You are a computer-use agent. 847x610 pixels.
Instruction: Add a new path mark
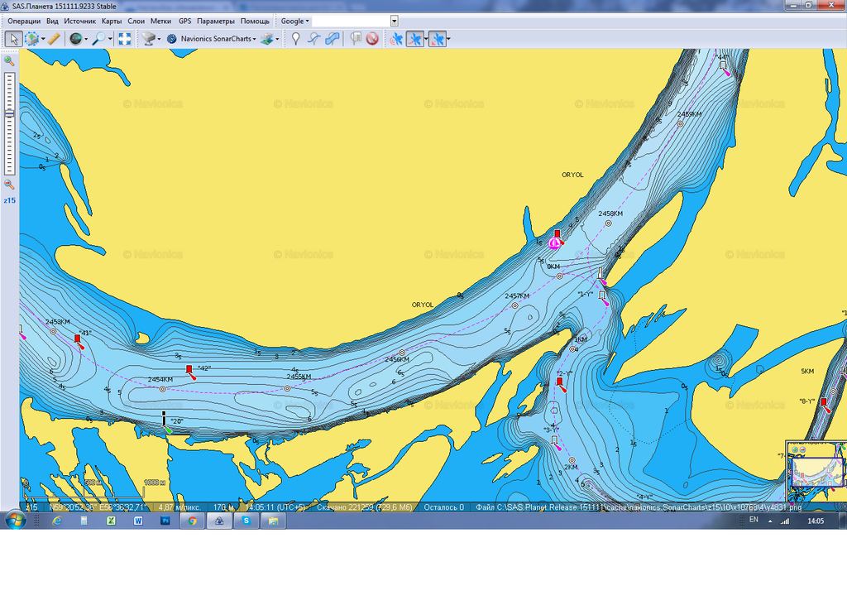coord(313,39)
